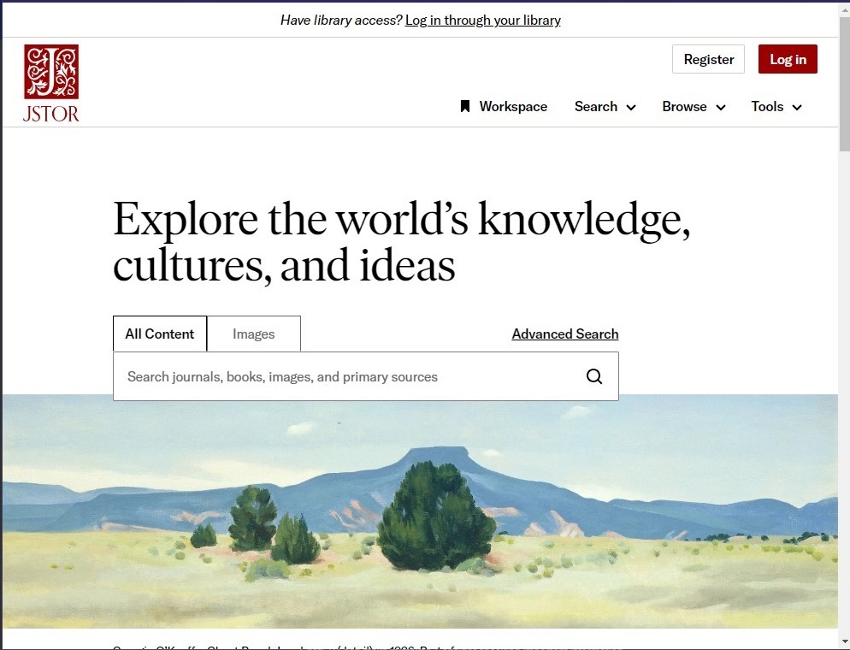This screenshot has width=850, height=650.
Task: Expand the Search menu chevron
Action: pyautogui.click(x=631, y=108)
